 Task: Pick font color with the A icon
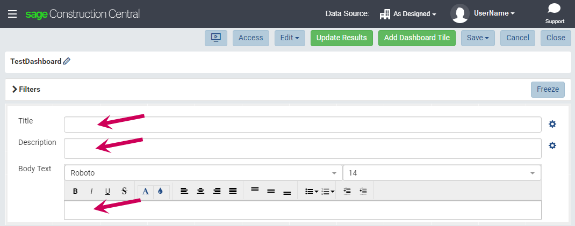(x=145, y=191)
